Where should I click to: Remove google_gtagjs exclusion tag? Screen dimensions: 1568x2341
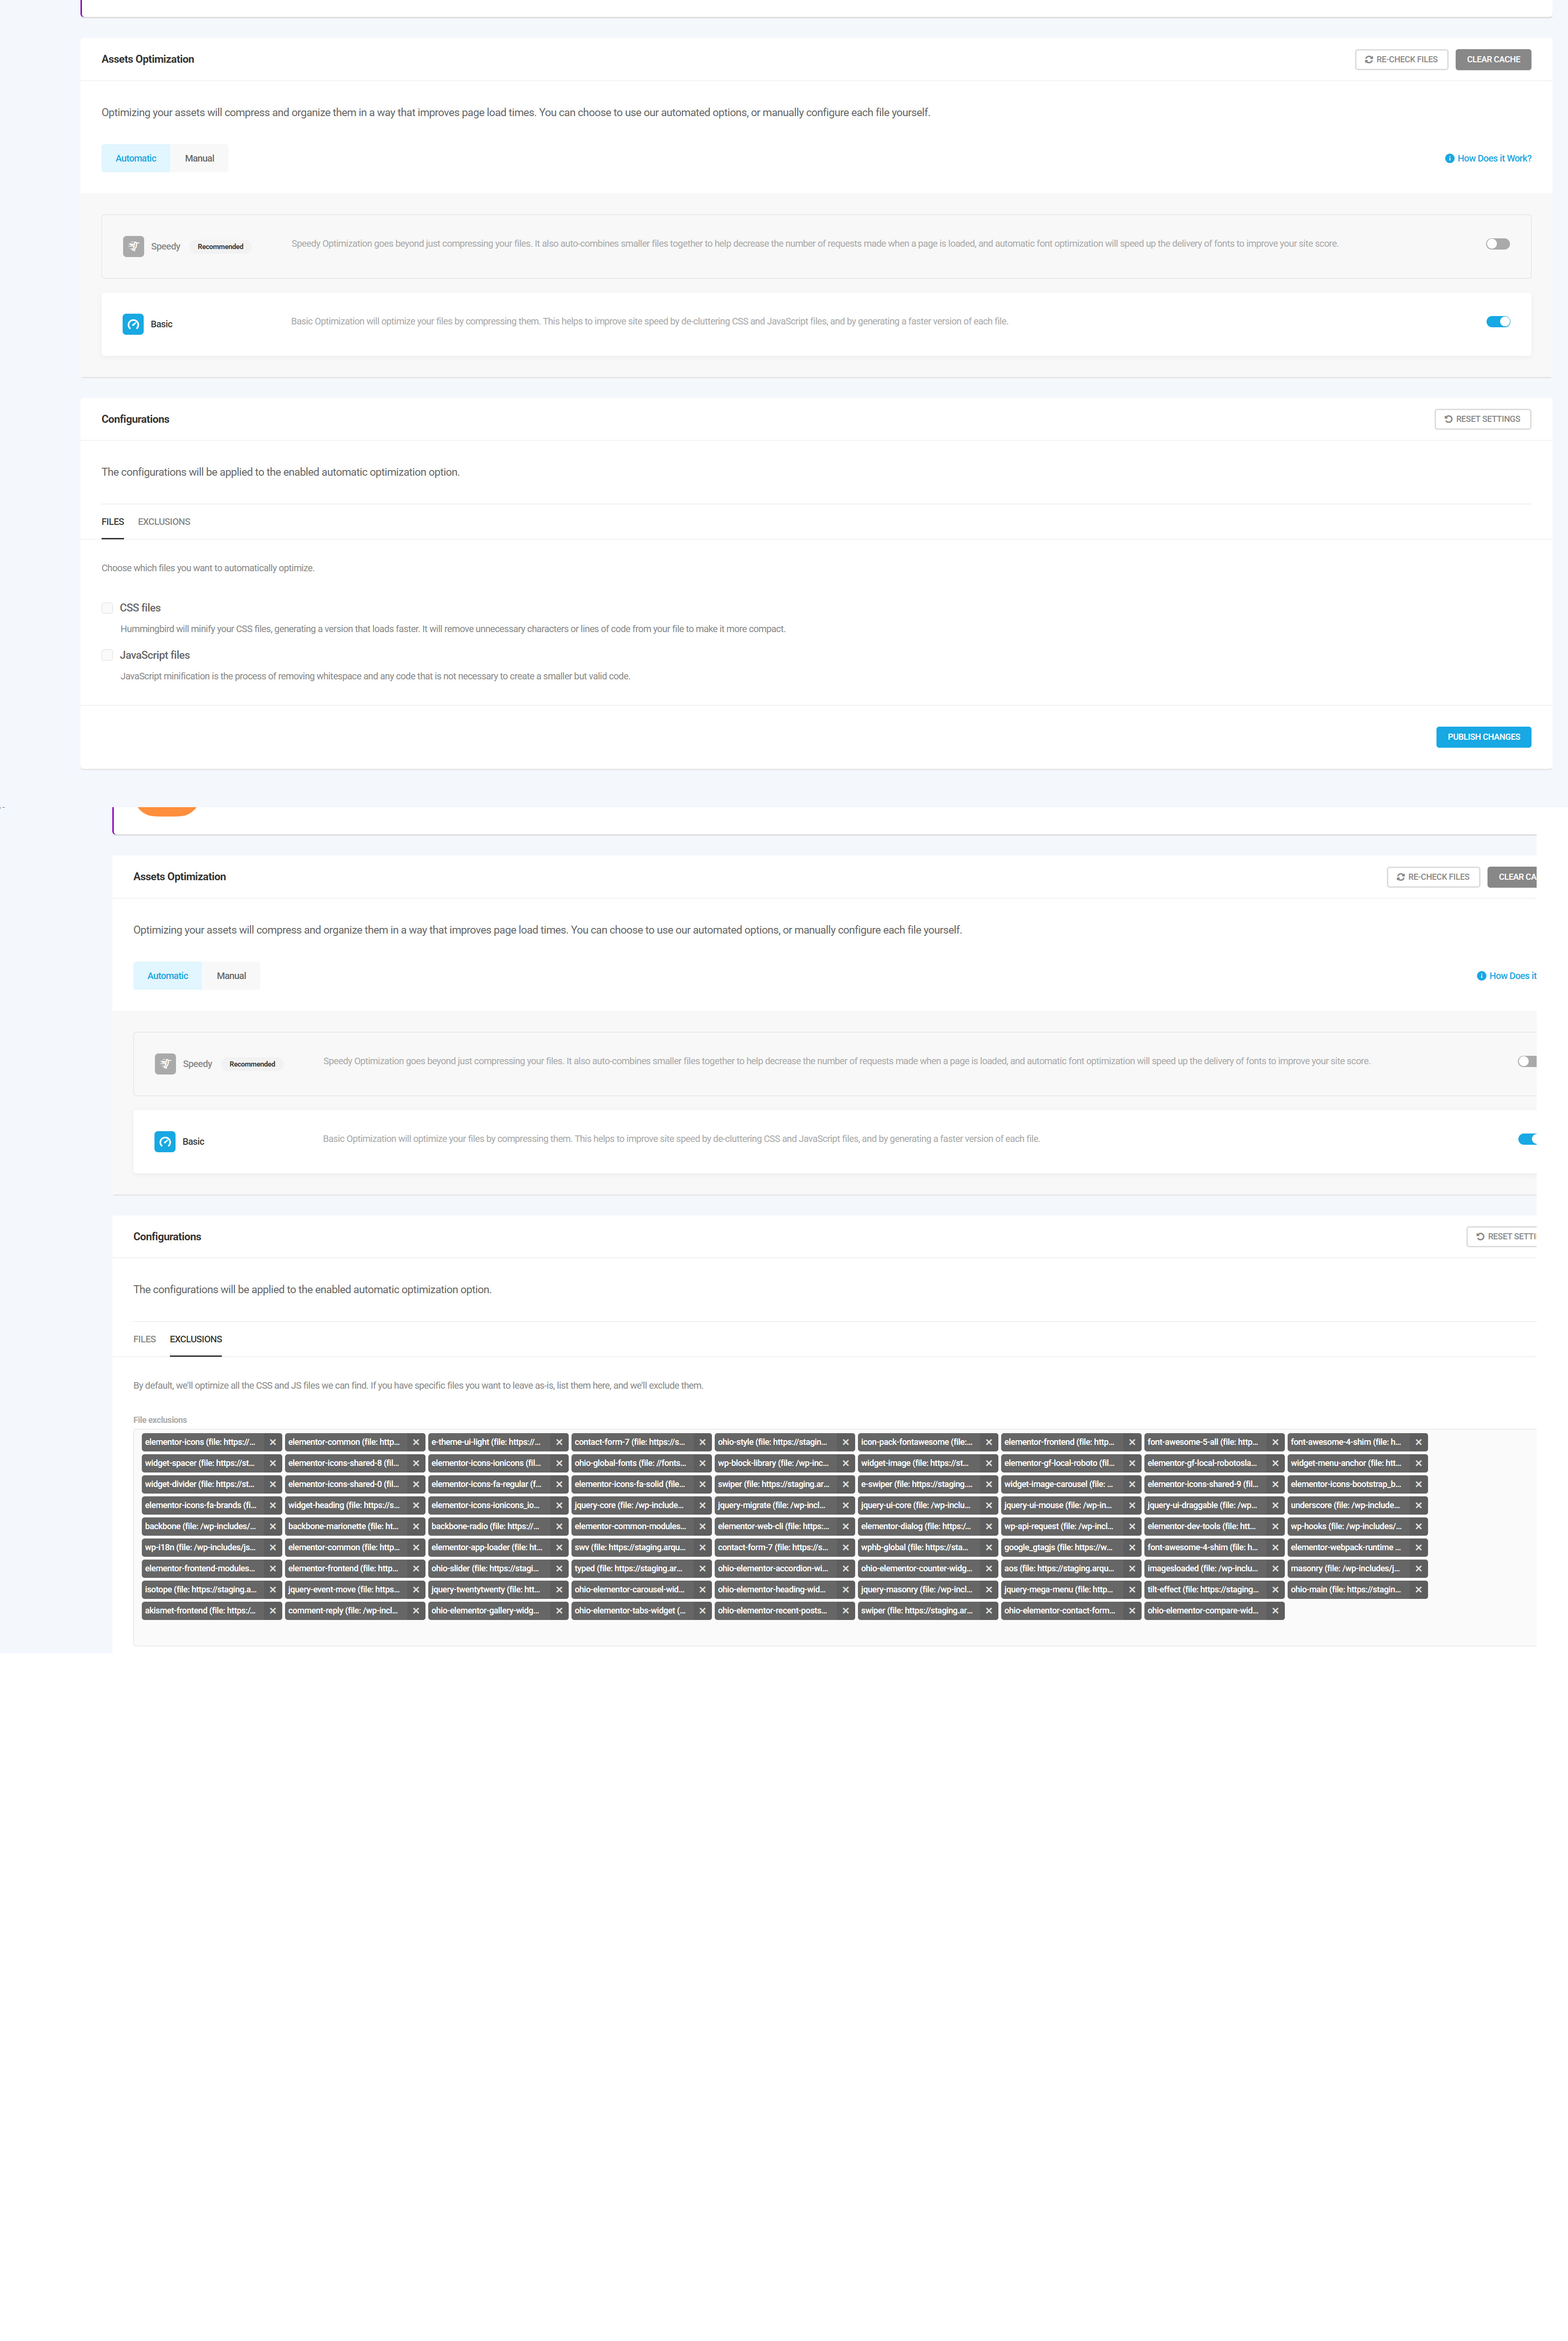click(x=1132, y=1547)
